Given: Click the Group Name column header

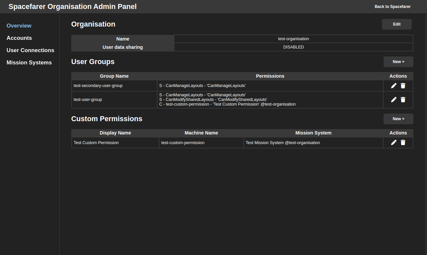Looking at the screenshot, I should coord(114,76).
